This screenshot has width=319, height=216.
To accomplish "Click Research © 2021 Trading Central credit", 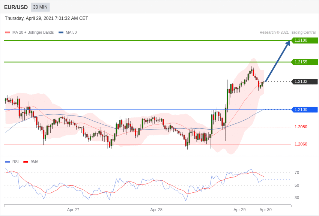I will [287, 33].
